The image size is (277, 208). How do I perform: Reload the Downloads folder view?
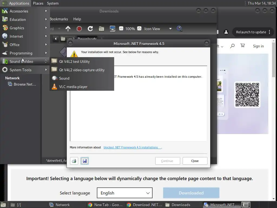90,29
